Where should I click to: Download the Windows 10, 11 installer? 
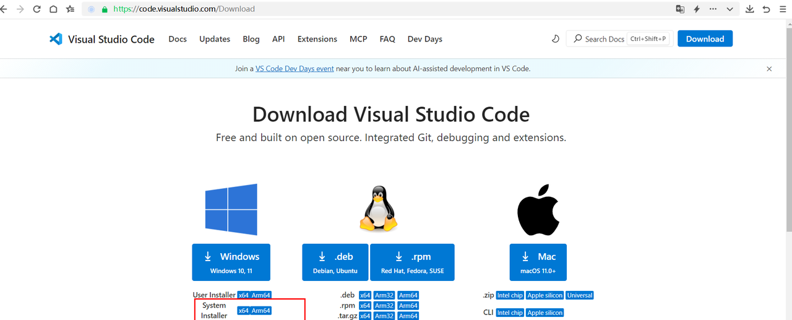coord(231,262)
